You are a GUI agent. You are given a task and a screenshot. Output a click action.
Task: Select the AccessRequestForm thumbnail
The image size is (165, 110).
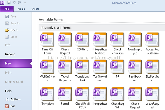(152, 39)
